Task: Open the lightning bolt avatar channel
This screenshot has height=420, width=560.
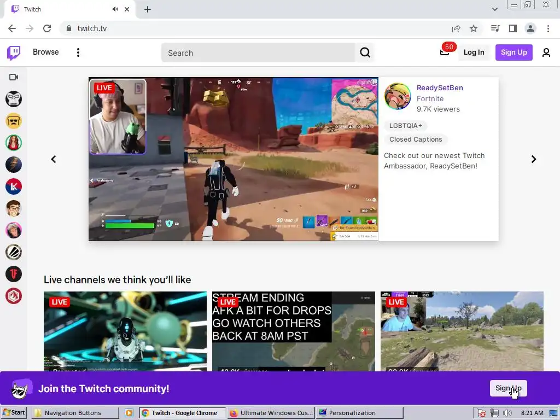Action: pyautogui.click(x=14, y=165)
